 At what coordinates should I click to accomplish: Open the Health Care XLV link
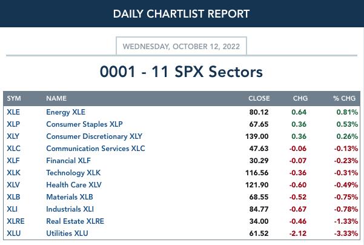(74, 185)
